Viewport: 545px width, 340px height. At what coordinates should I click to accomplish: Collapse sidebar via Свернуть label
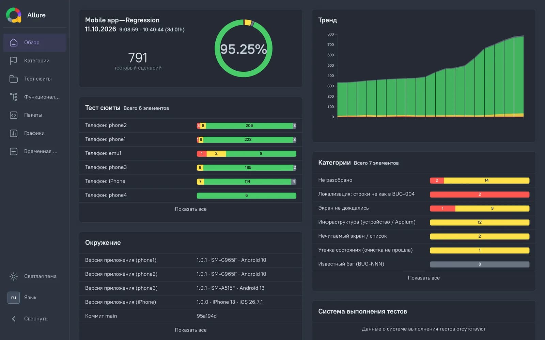[x=36, y=319]
